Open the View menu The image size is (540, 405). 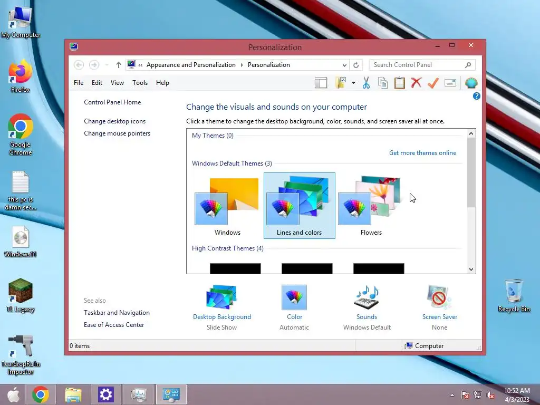coord(117,83)
